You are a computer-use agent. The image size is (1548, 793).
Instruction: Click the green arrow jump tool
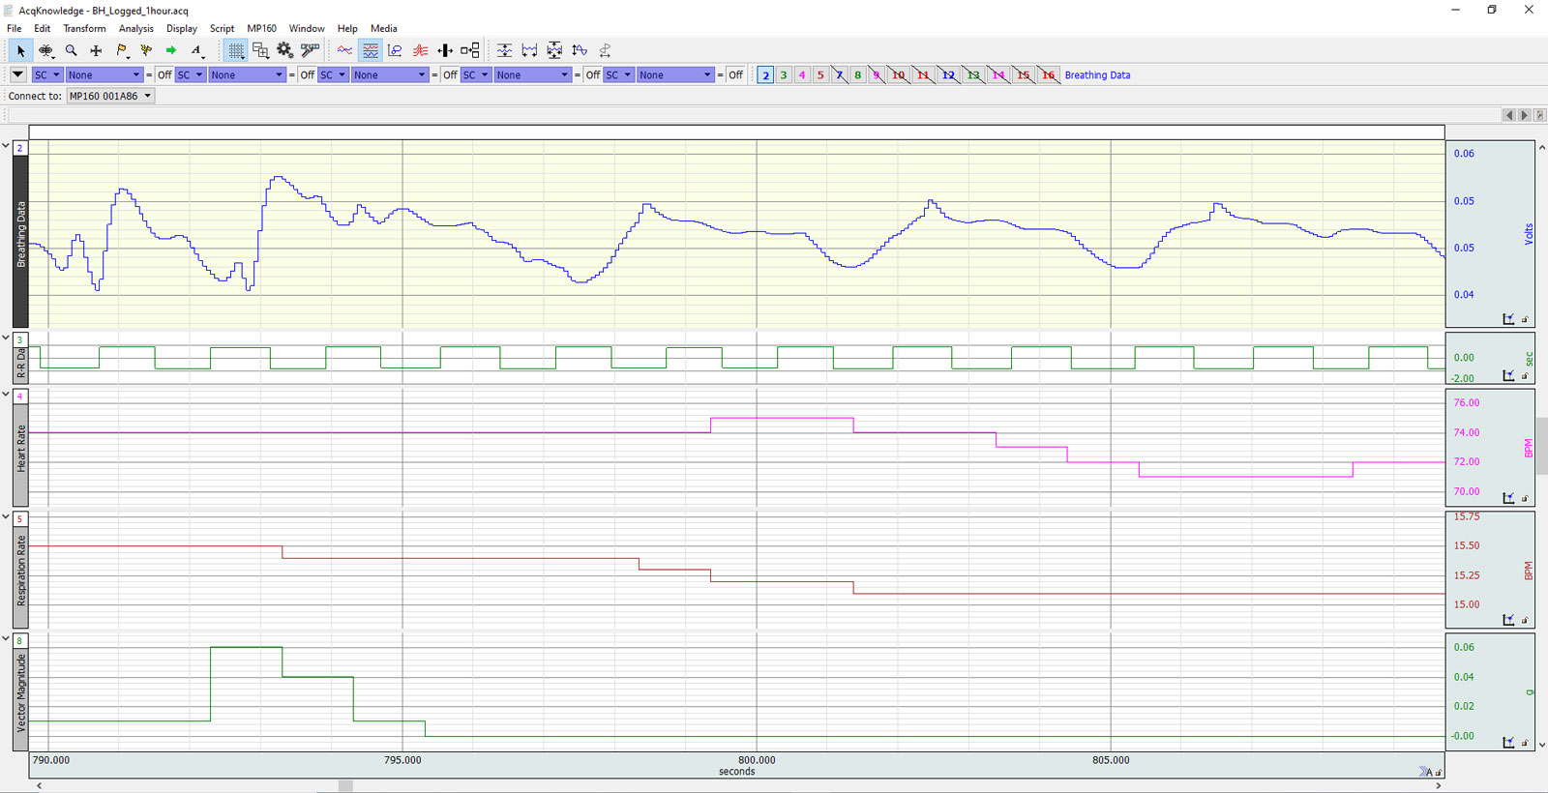[x=171, y=50]
